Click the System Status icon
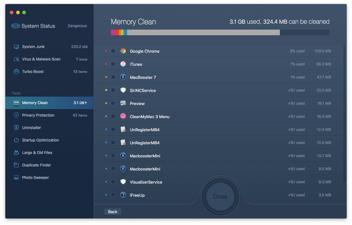The height and width of the screenshot is (225, 352). pos(16,26)
